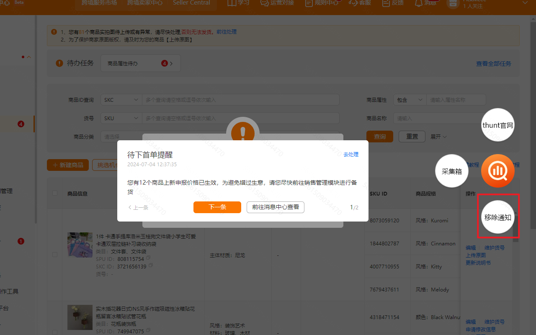Click the 移除通知 floating button
The image size is (536, 335).
(x=498, y=217)
